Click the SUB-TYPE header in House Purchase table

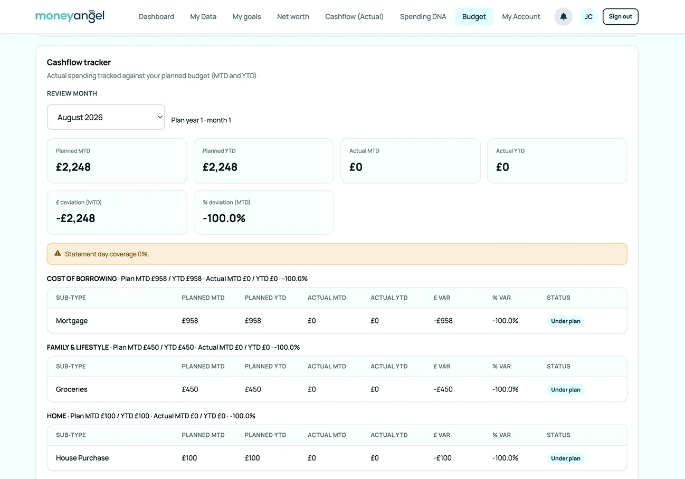point(71,435)
